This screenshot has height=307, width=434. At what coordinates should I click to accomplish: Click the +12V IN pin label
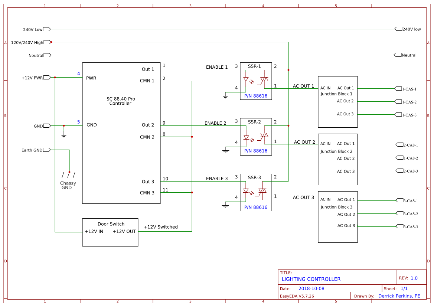(x=94, y=232)
